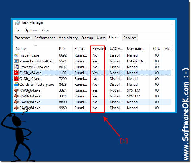This screenshot has height=163, width=191.
Task: Click PID value 9960
Action: (x=63, y=108)
